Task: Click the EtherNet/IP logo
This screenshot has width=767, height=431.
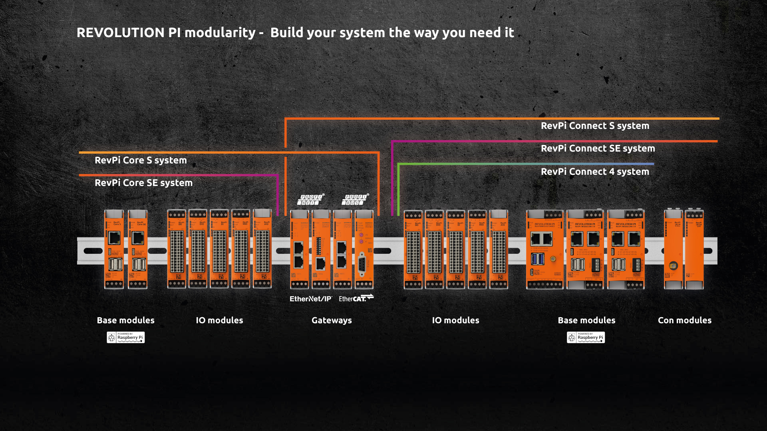Action: [311, 299]
